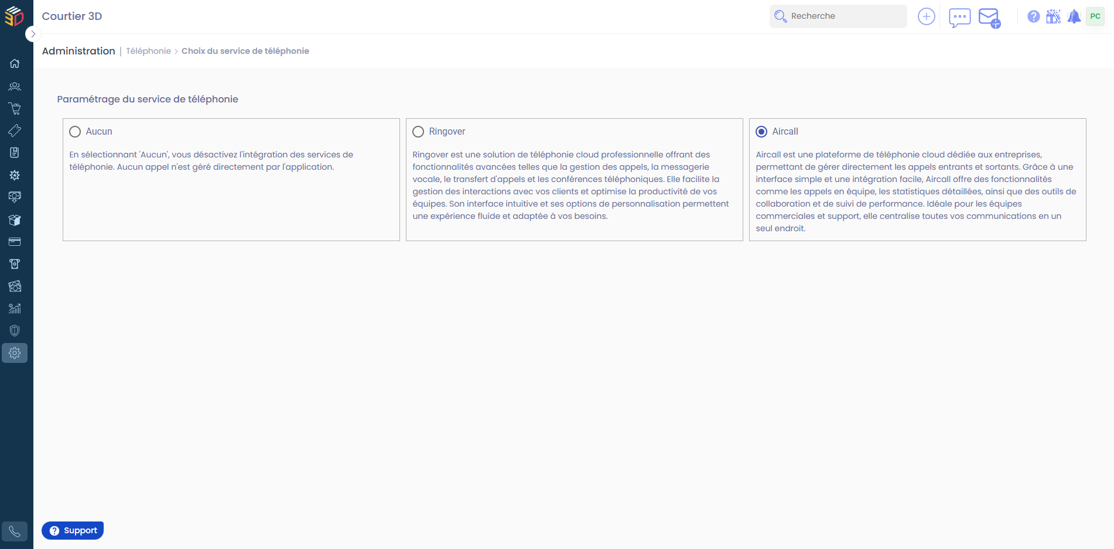Open the shield security icon in sidebar
Viewport: 1114px width, 549px height.
point(15,331)
